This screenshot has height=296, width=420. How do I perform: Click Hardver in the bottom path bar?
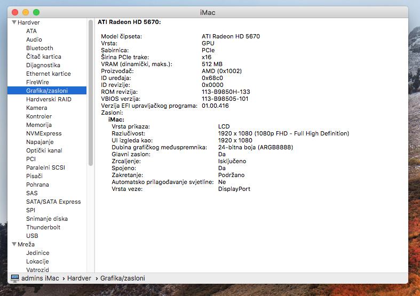78,278
